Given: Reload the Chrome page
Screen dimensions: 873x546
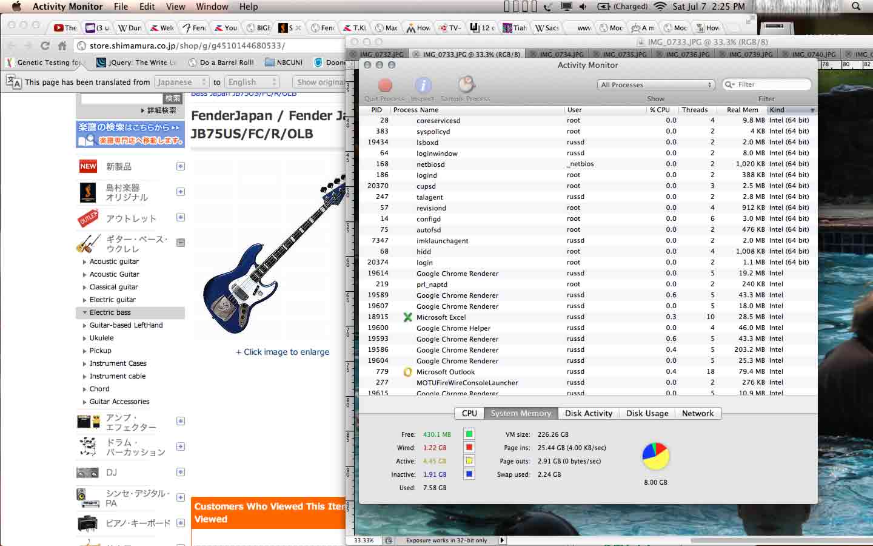Looking at the screenshot, I should 45,45.
